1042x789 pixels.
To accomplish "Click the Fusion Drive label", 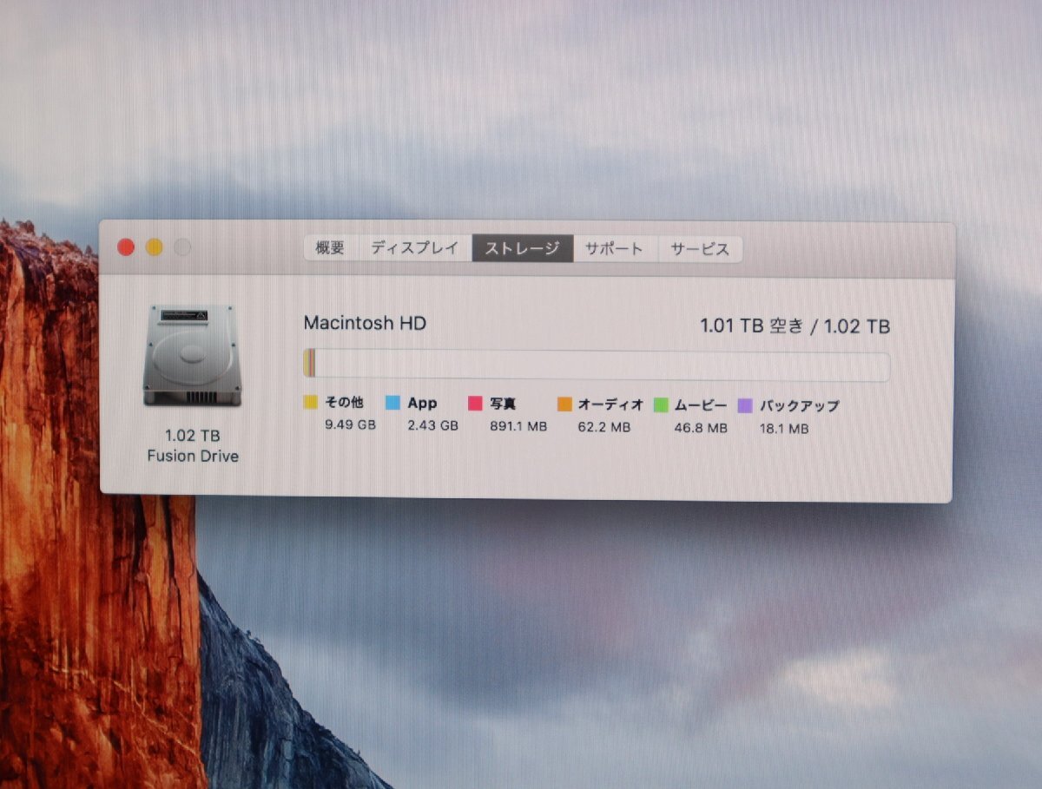I will pyautogui.click(x=193, y=456).
